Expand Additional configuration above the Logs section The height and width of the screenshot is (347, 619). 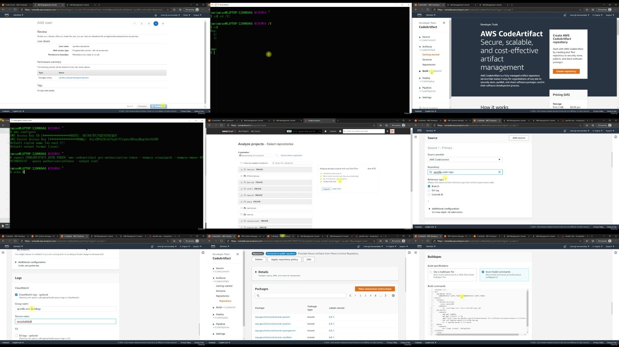(x=16, y=262)
